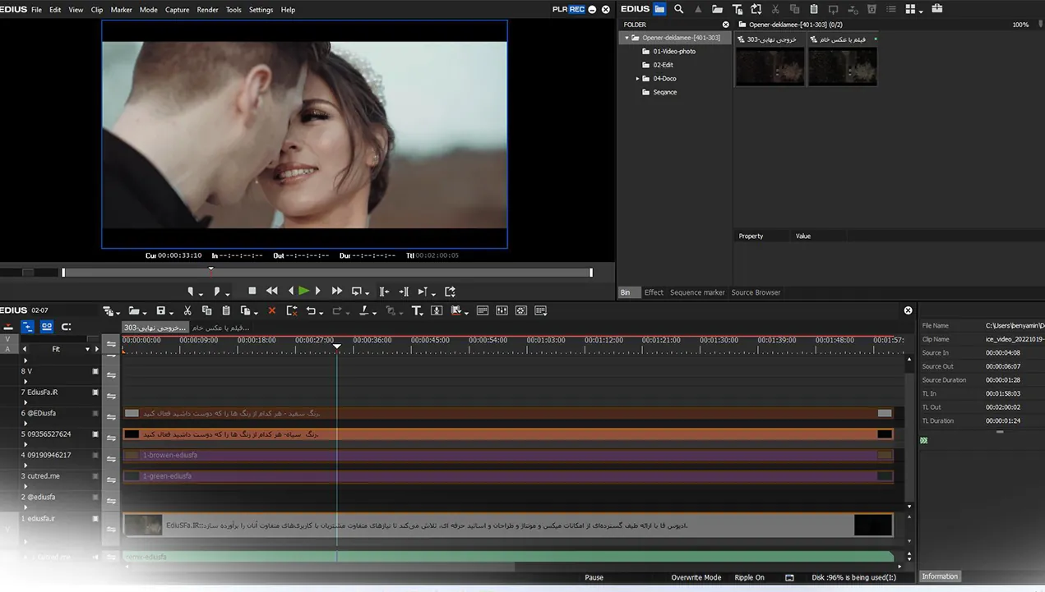1045x592 pixels.
Task: Click the green Play button in player
Action: pos(303,291)
